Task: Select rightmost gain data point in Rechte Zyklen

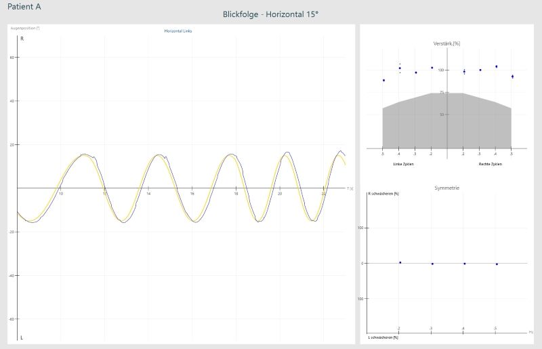Action: coord(512,77)
